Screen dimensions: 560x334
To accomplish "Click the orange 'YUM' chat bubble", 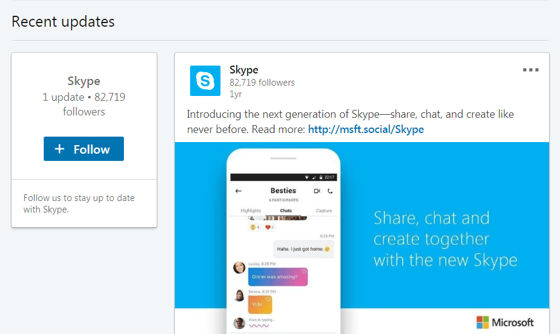I will (260, 304).
